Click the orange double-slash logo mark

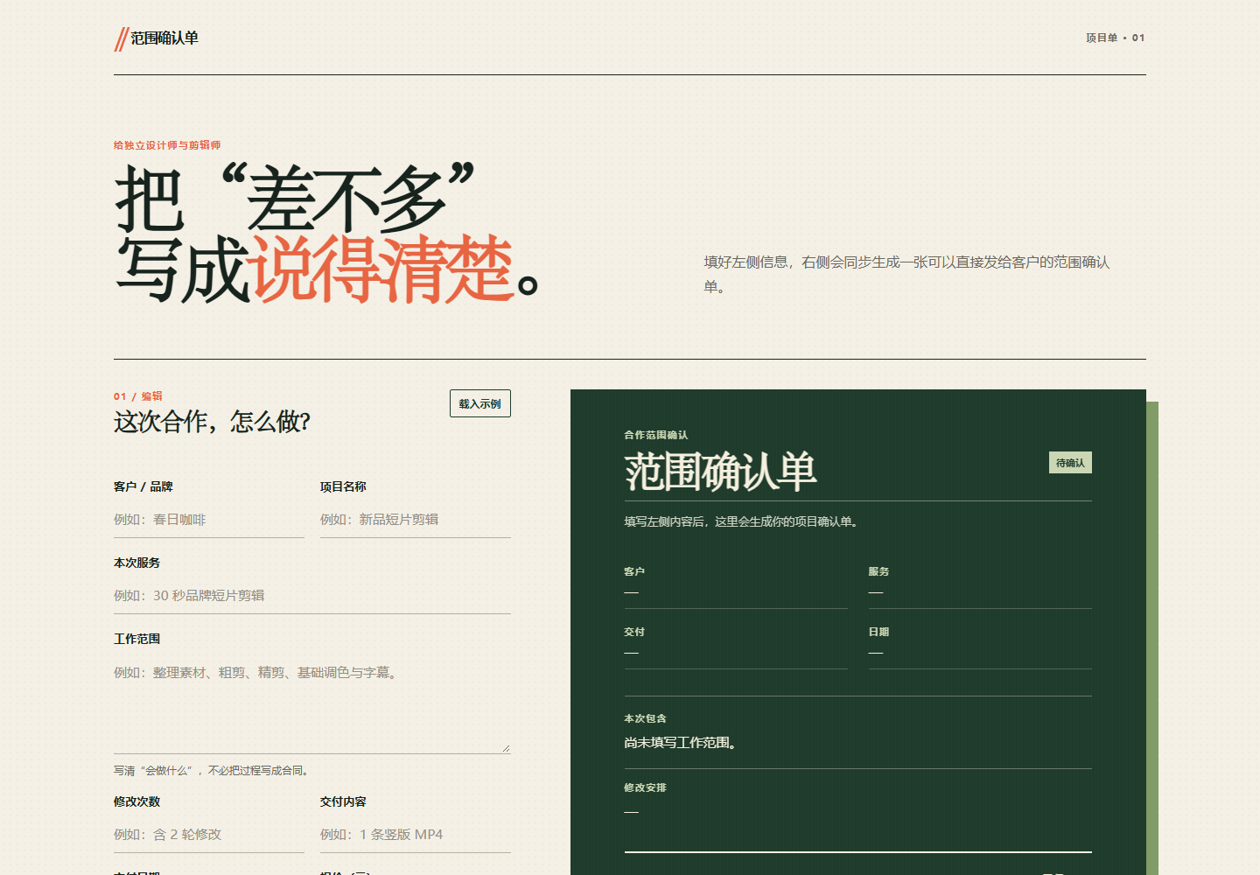[x=122, y=39]
